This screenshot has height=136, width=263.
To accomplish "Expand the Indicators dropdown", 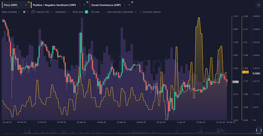I will pos(62,12).
